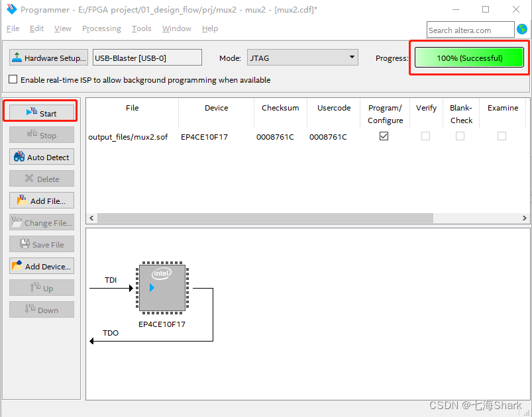Image resolution: width=532 pixels, height=417 pixels.
Task: Click the Search altera.com field
Action: 470,30
